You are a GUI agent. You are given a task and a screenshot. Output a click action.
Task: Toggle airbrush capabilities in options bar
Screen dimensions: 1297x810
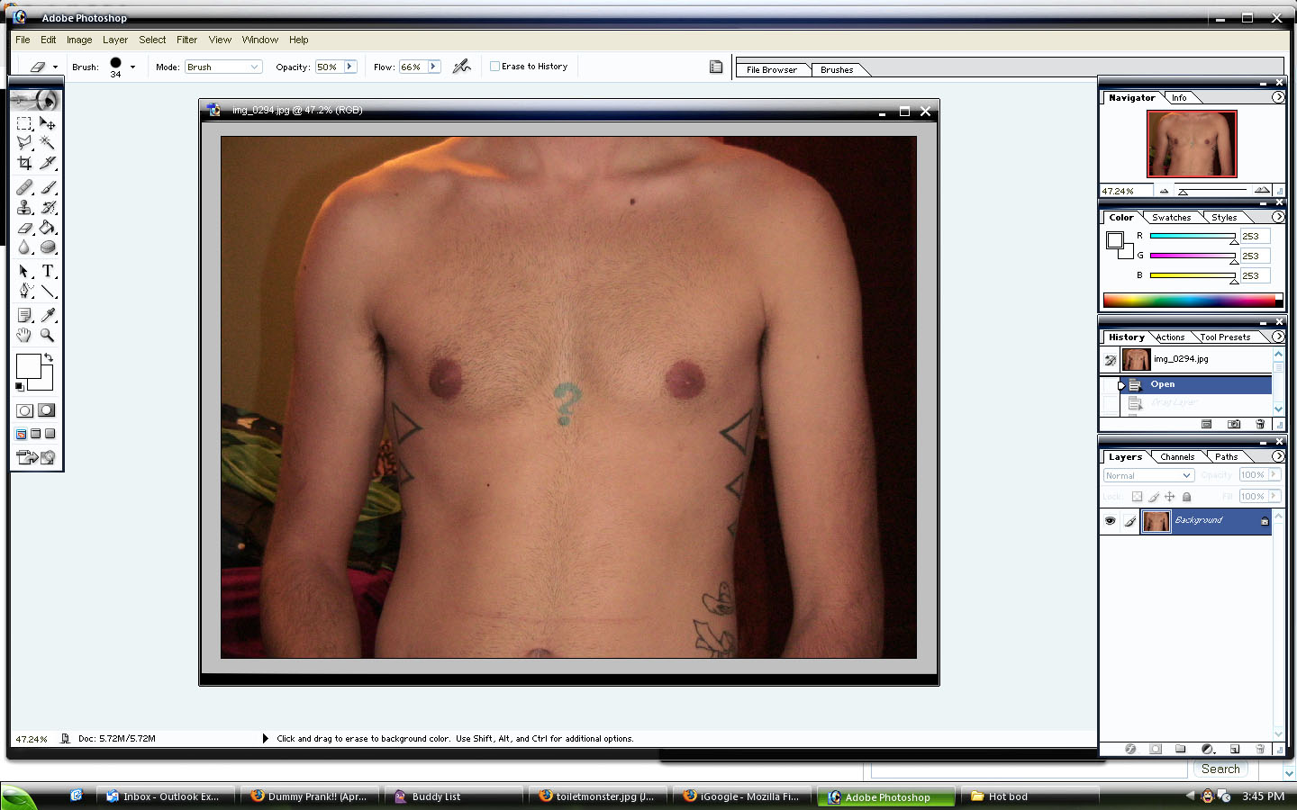(461, 66)
